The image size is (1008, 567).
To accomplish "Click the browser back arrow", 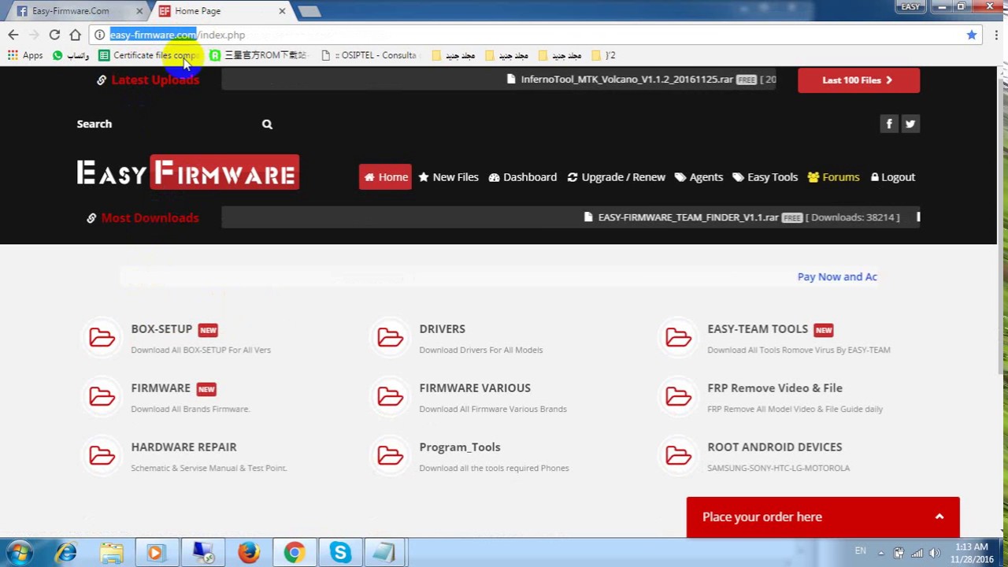I will pyautogui.click(x=13, y=35).
